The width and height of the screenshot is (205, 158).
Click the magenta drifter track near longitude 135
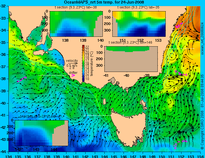pos(22,79)
